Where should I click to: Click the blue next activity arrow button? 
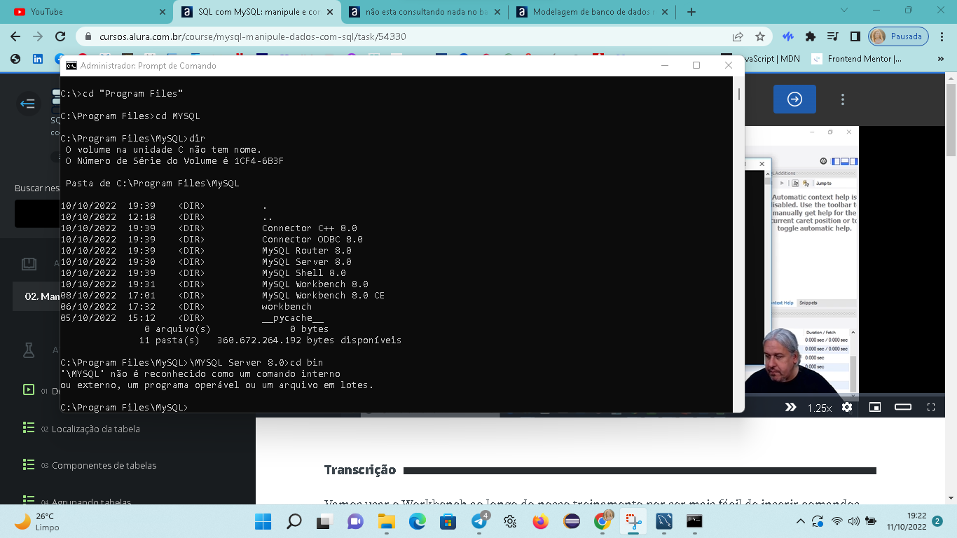point(794,99)
